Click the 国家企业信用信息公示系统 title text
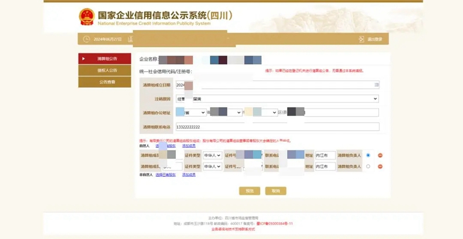This screenshot has width=463, height=239. point(165,15)
